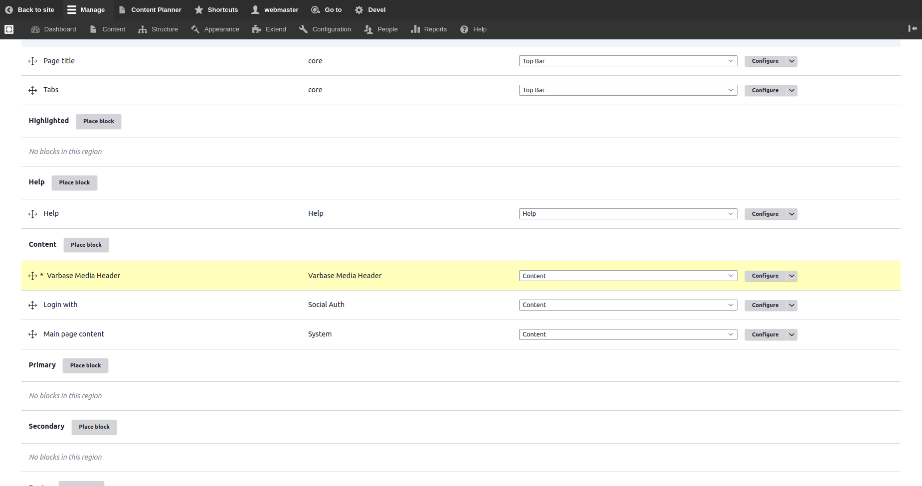Expand operations arrow for Login with
The height and width of the screenshot is (486, 922).
(792, 305)
